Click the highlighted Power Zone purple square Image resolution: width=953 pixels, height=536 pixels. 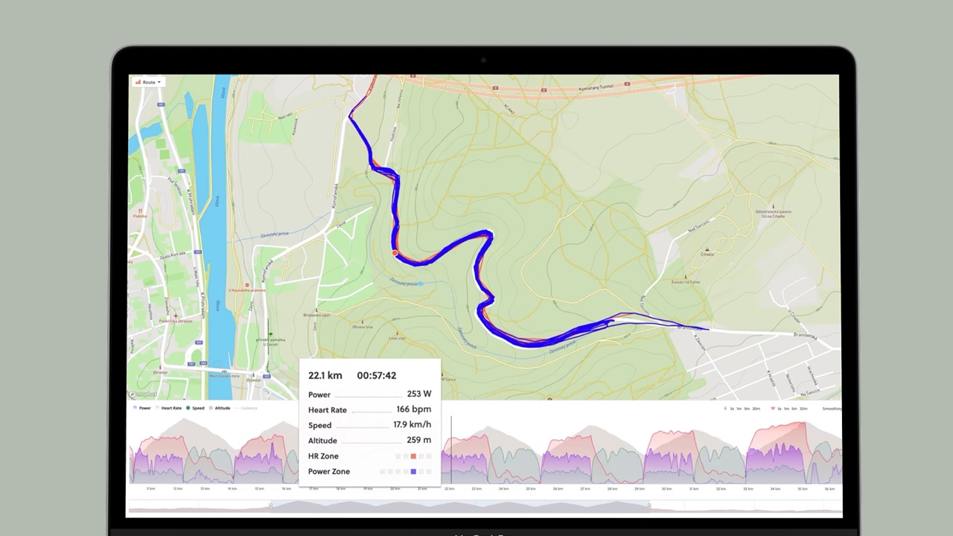pyautogui.click(x=413, y=471)
